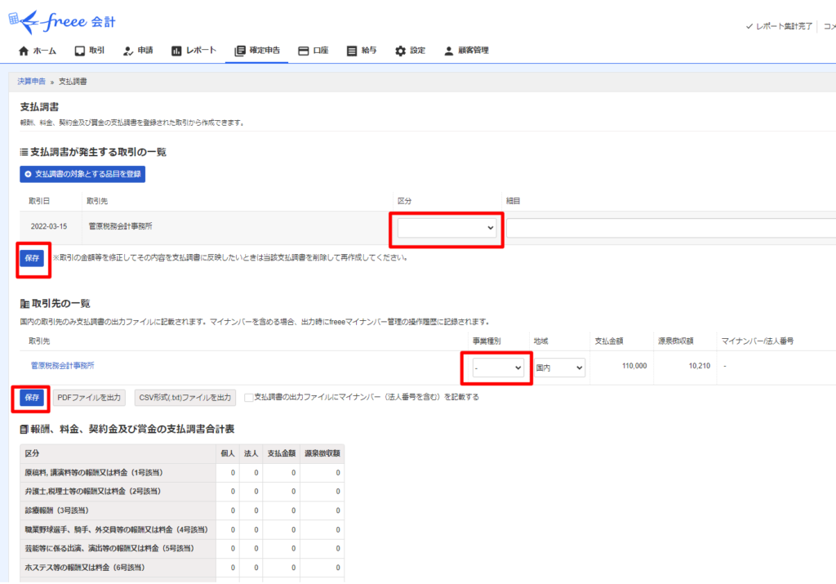Click the 細目 text input field
This screenshot has height=584, width=836.
[669, 228]
